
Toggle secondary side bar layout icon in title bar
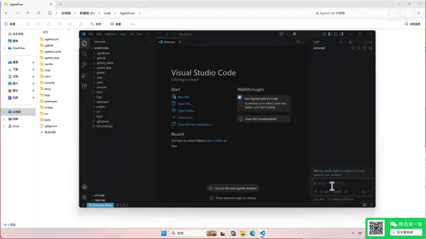pos(341,34)
